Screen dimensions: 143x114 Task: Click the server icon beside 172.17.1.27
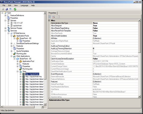(11, 23)
